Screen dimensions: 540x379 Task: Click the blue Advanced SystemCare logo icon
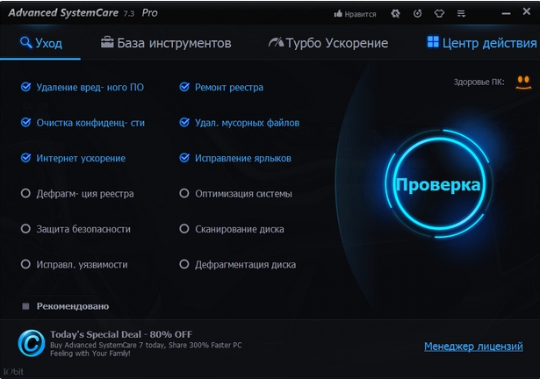pyautogui.click(x=29, y=342)
